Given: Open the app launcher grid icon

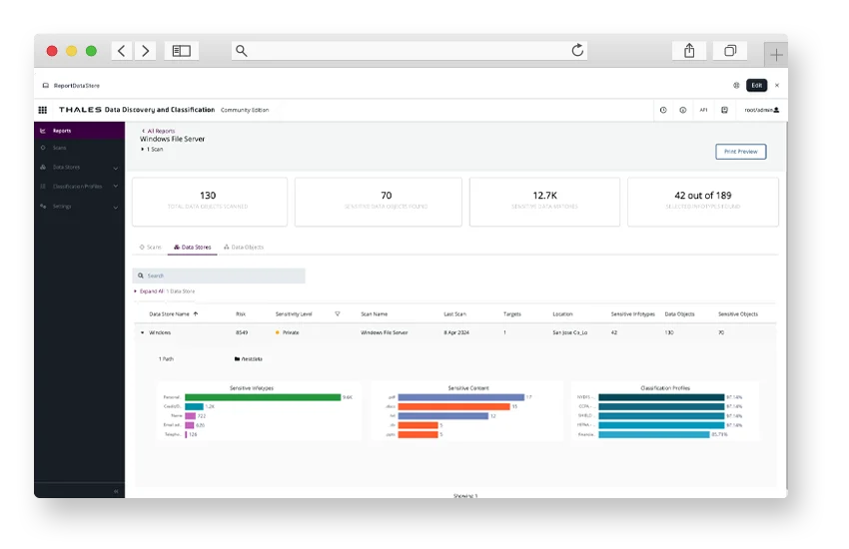Looking at the screenshot, I should tap(43, 110).
